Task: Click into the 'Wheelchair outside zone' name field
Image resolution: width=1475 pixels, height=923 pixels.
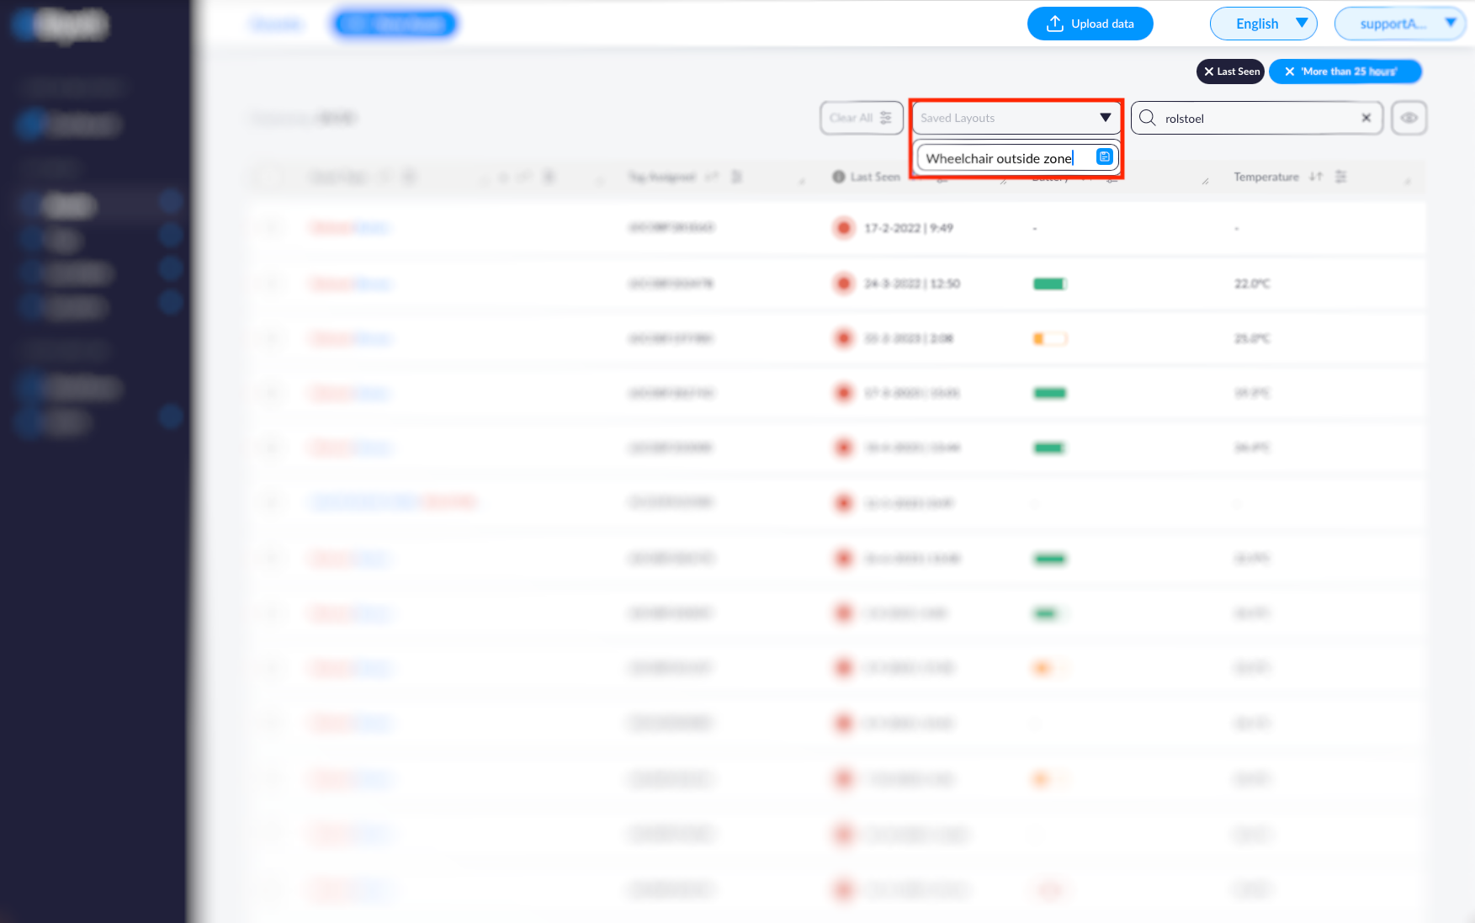Action: point(1001,158)
